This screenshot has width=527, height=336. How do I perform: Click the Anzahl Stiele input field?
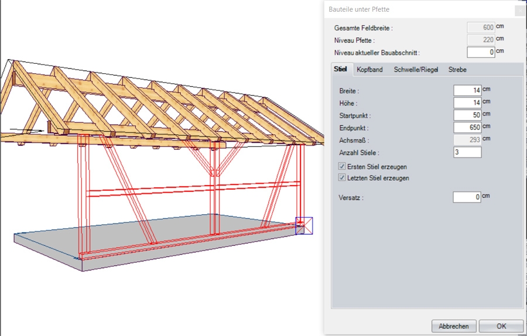pyautogui.click(x=467, y=152)
